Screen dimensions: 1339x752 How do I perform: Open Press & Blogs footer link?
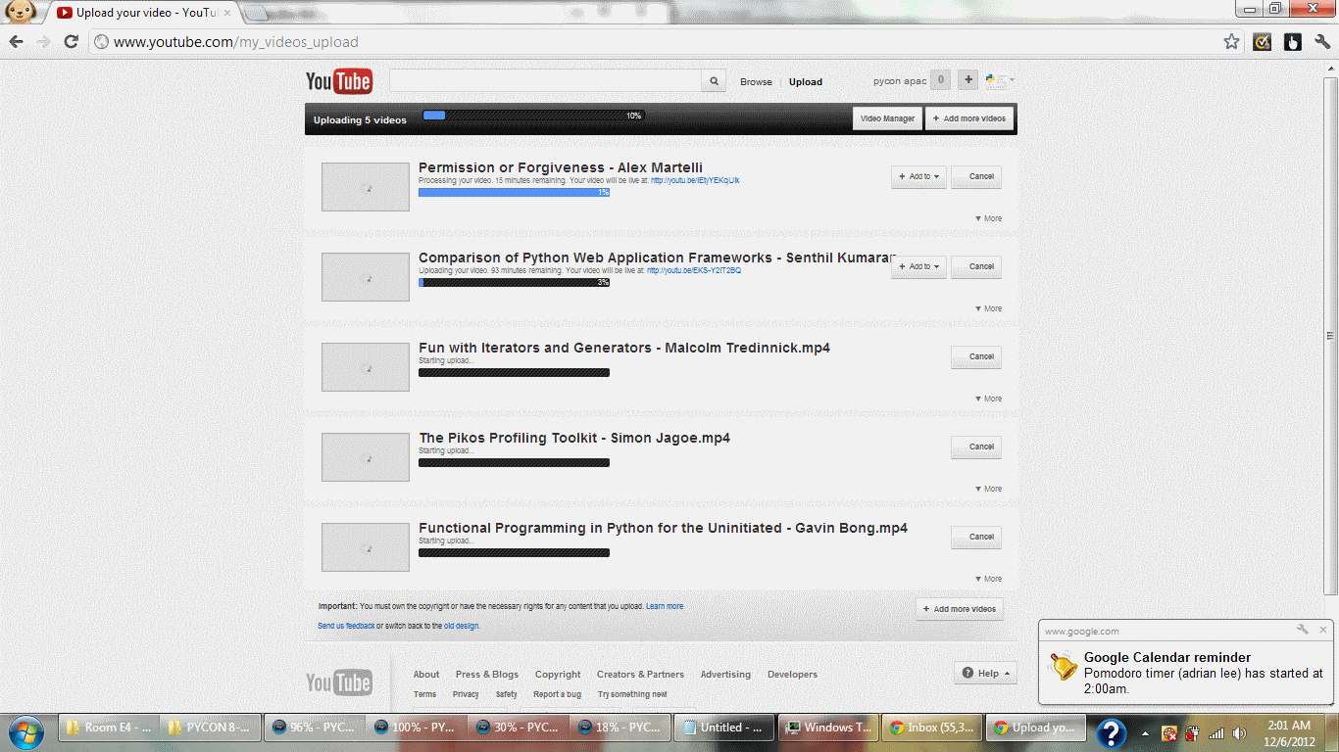click(x=487, y=675)
